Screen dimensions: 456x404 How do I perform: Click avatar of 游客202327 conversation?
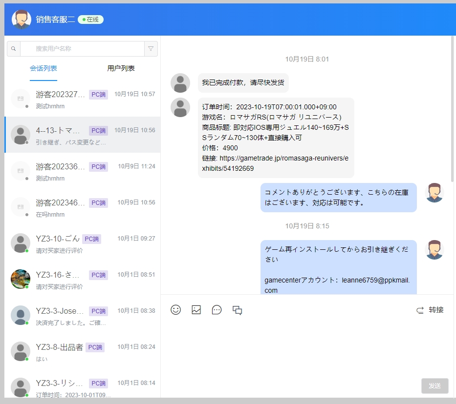tap(21, 99)
